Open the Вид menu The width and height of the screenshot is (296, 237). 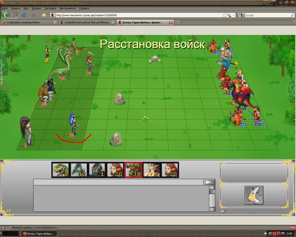(x=26, y=8)
